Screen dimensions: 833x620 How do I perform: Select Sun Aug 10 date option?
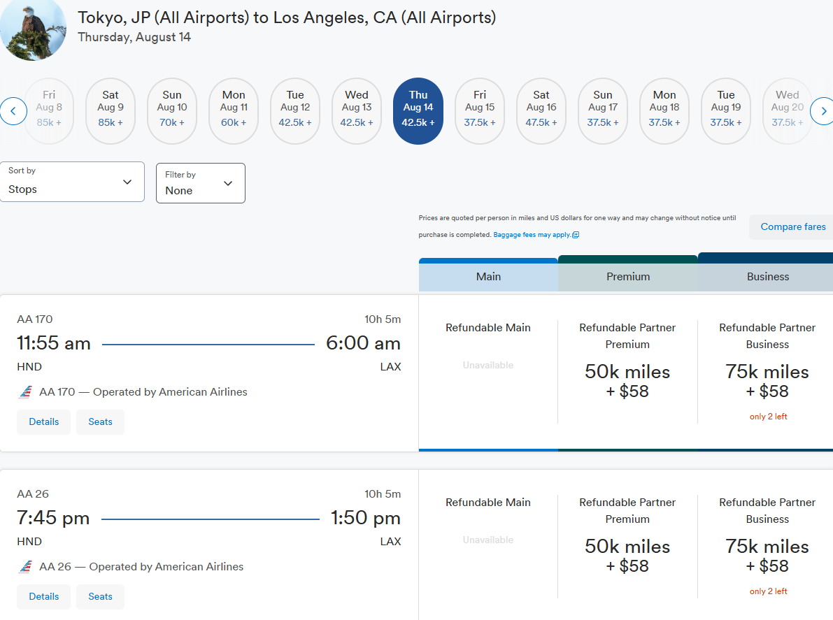pyautogui.click(x=172, y=111)
